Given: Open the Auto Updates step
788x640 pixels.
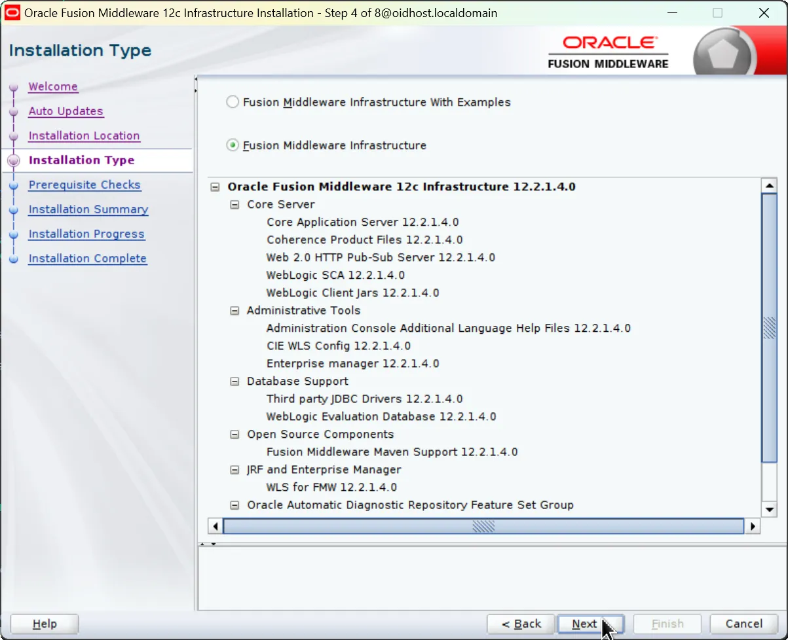Looking at the screenshot, I should pyautogui.click(x=66, y=111).
